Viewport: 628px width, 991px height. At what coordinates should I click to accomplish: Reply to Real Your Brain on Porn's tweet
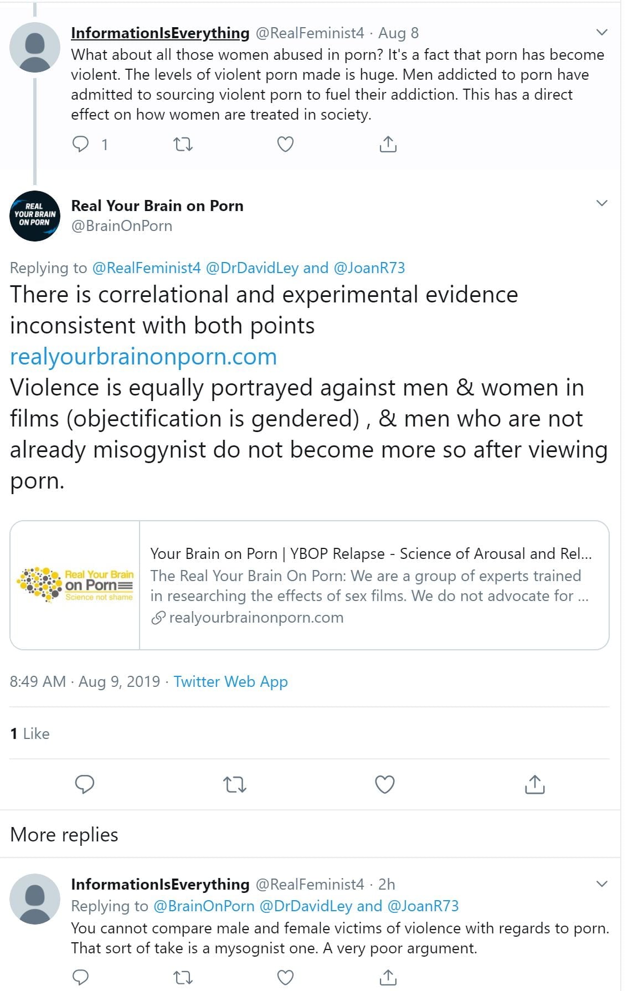[84, 784]
